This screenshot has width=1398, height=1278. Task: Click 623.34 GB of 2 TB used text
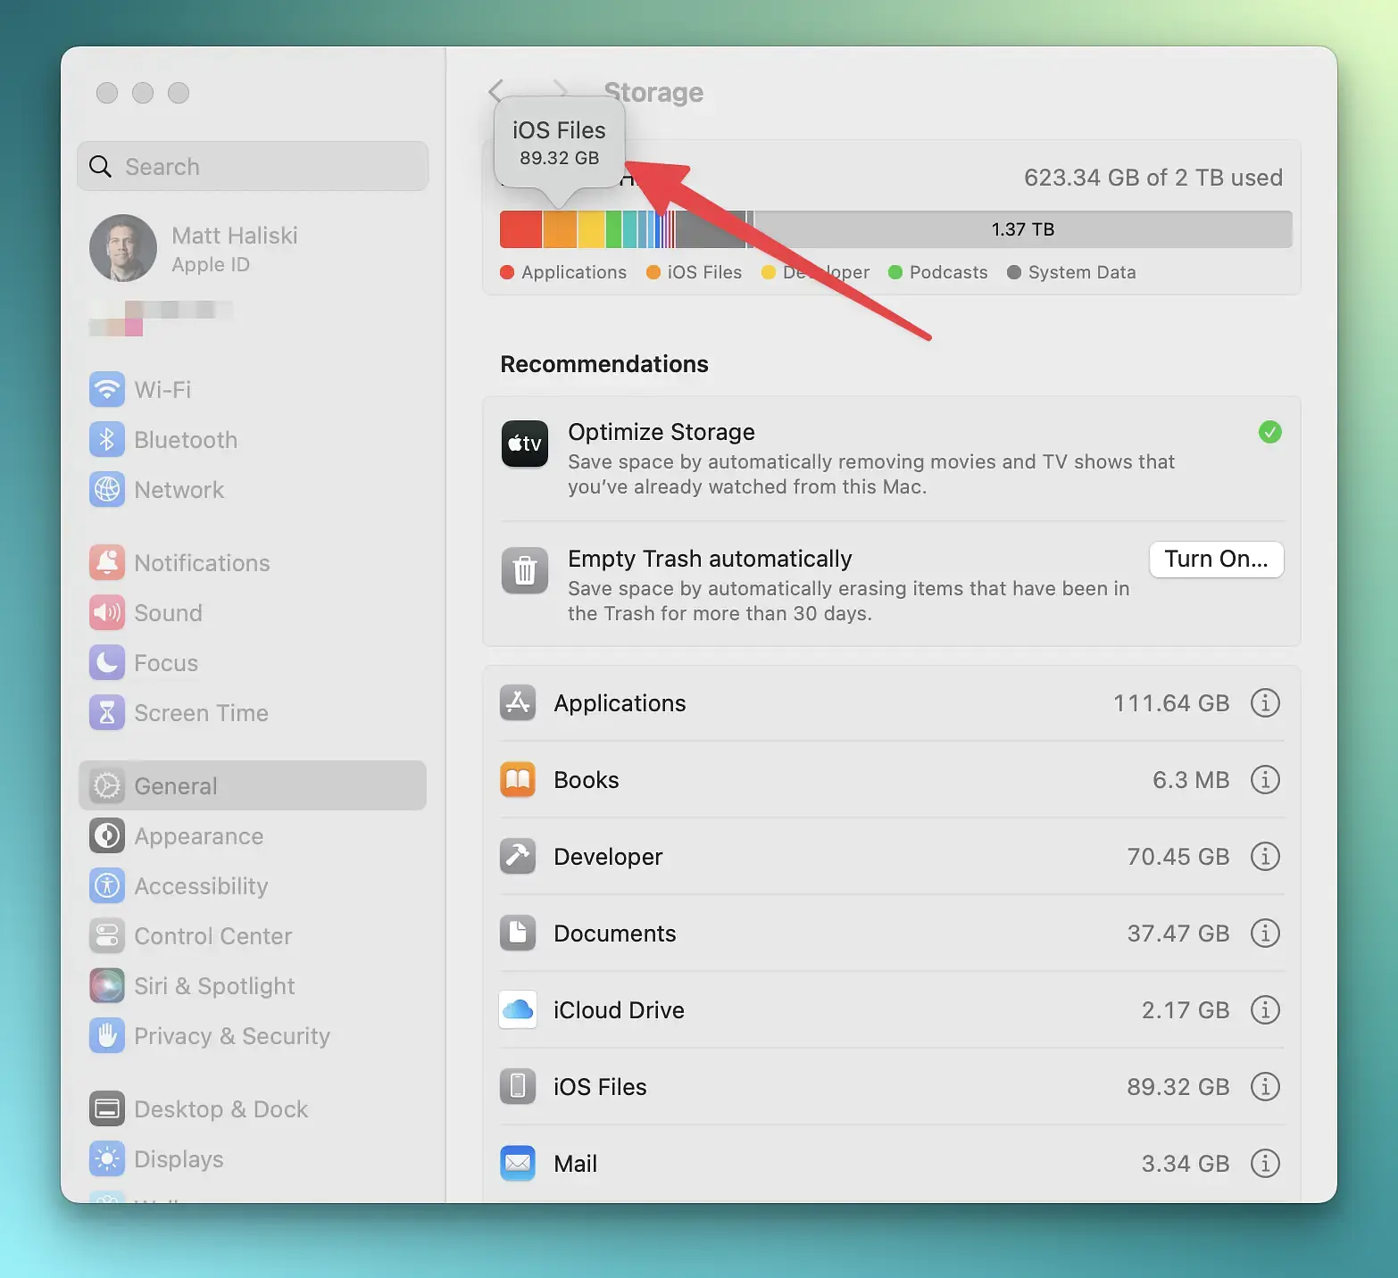tap(1153, 178)
